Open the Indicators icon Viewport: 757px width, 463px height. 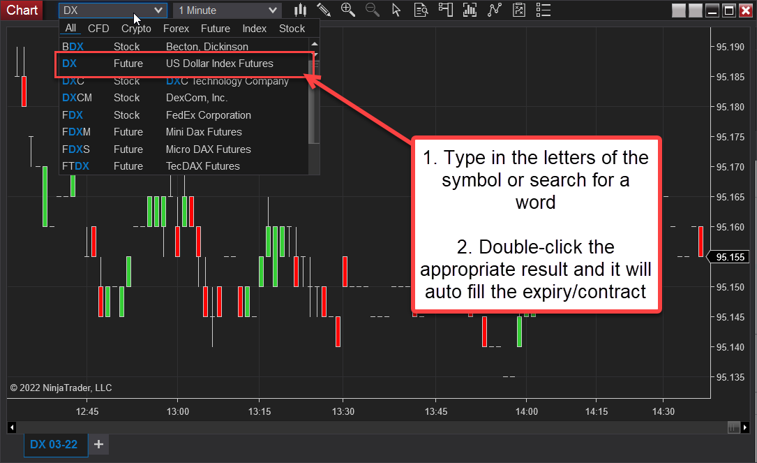[493, 10]
